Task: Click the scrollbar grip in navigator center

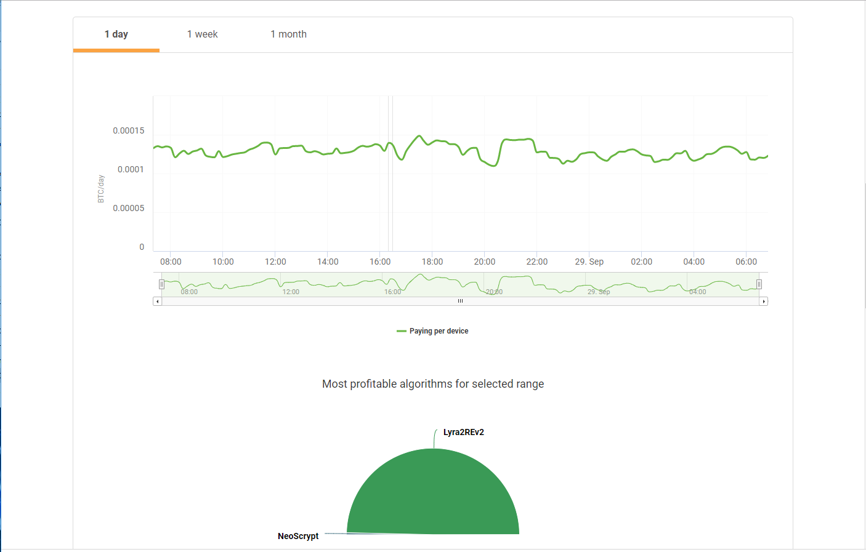Action: tap(460, 302)
